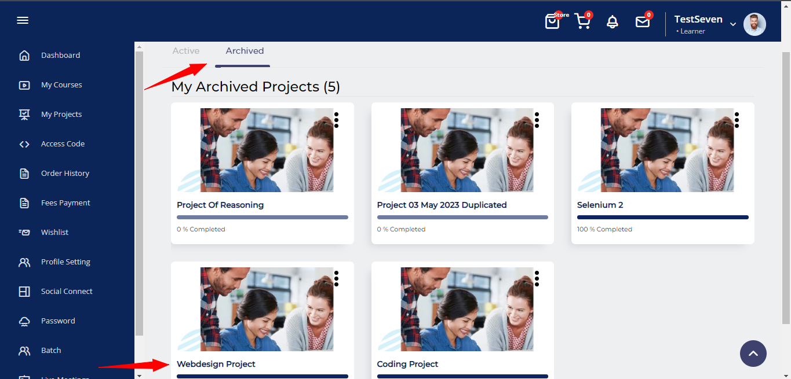Open the Webdesign Project title
Viewport: 791px width, 379px height.
point(216,364)
